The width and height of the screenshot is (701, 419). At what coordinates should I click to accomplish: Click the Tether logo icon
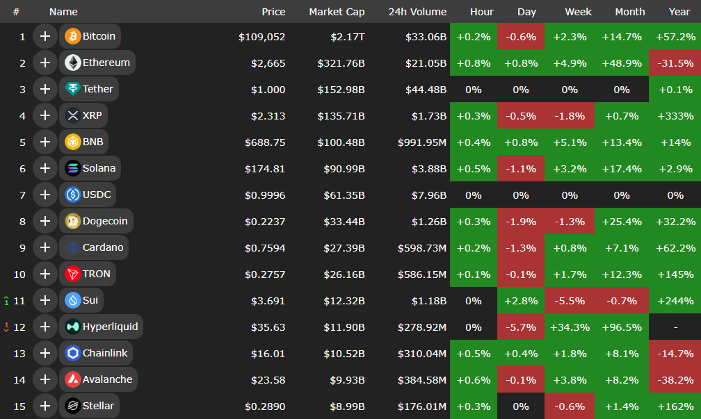pyautogui.click(x=72, y=89)
